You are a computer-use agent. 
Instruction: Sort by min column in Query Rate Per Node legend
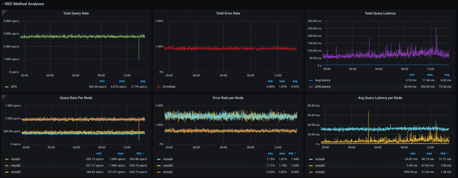99,153
